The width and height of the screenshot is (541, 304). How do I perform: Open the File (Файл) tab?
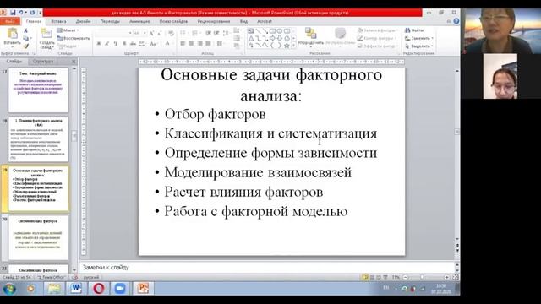9,21
